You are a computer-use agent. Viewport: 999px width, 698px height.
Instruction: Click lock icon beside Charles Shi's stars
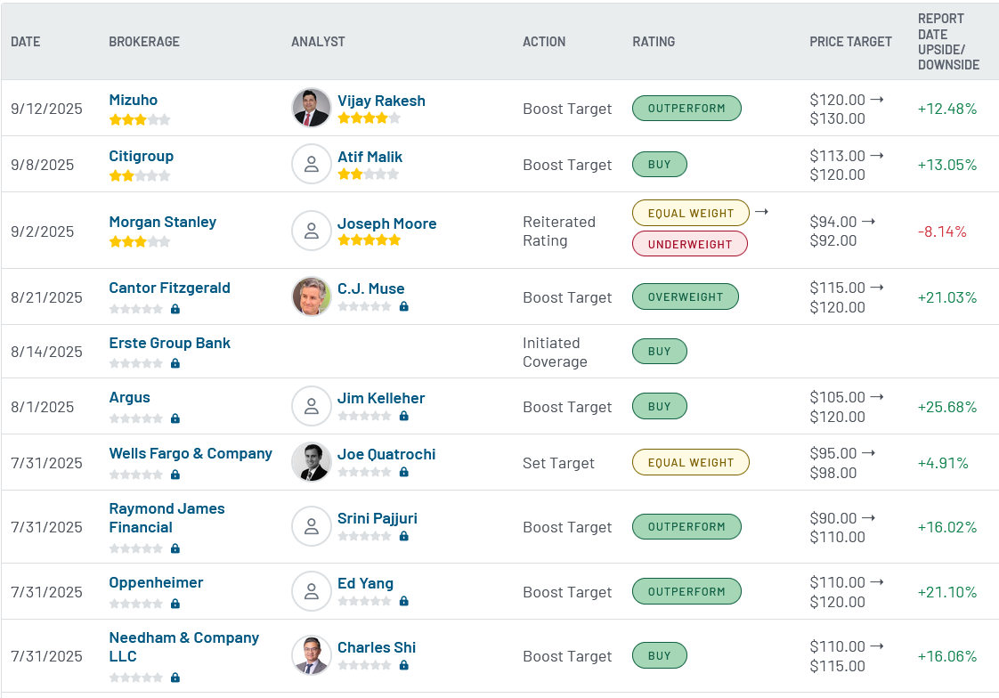[x=404, y=666]
